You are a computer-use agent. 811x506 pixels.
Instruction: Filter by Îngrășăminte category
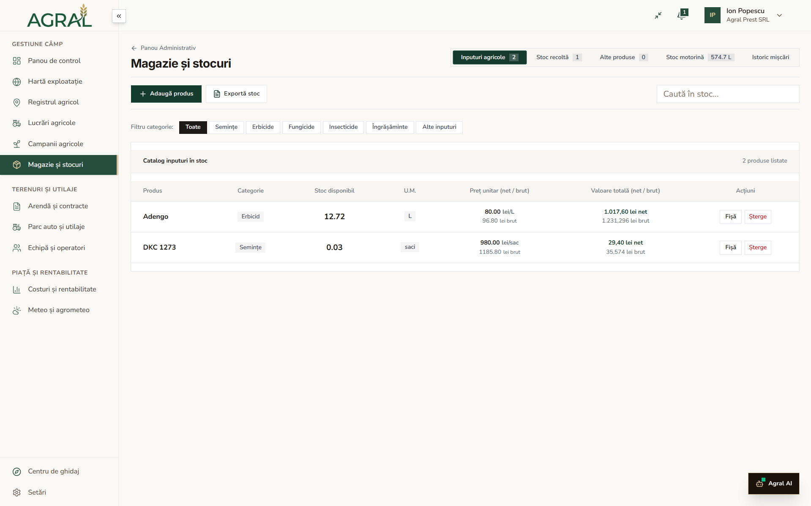pyautogui.click(x=390, y=127)
